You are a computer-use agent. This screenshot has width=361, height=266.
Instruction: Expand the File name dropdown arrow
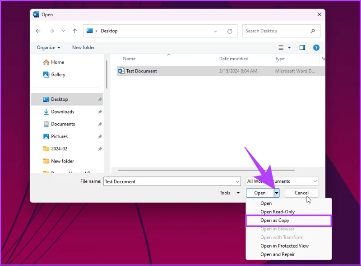point(237,182)
